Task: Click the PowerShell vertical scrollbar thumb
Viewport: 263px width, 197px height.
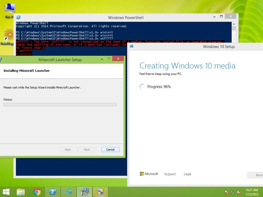Action: 234,28
